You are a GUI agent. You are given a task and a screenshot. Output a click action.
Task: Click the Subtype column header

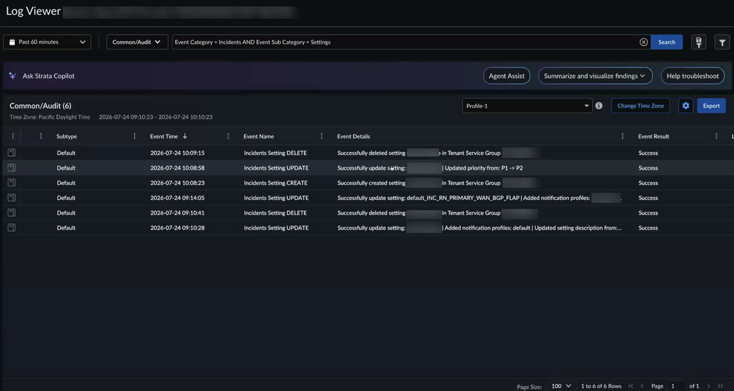(66, 136)
